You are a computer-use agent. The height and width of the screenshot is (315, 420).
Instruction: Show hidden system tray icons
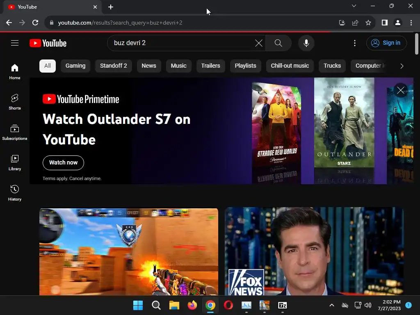[x=331, y=305]
